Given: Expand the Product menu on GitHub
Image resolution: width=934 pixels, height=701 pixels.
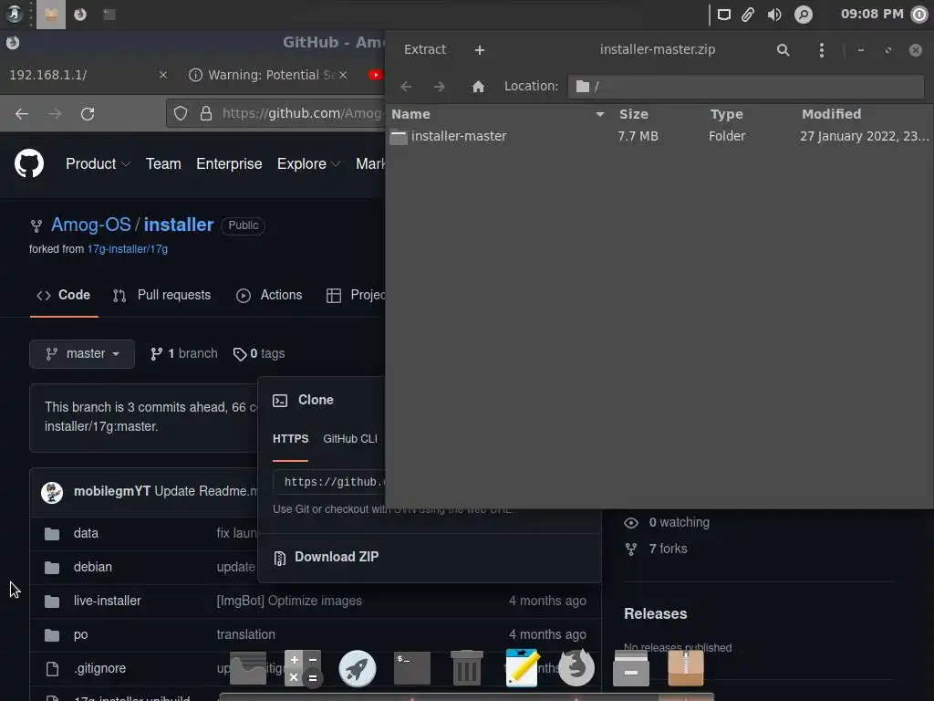Looking at the screenshot, I should [98, 164].
